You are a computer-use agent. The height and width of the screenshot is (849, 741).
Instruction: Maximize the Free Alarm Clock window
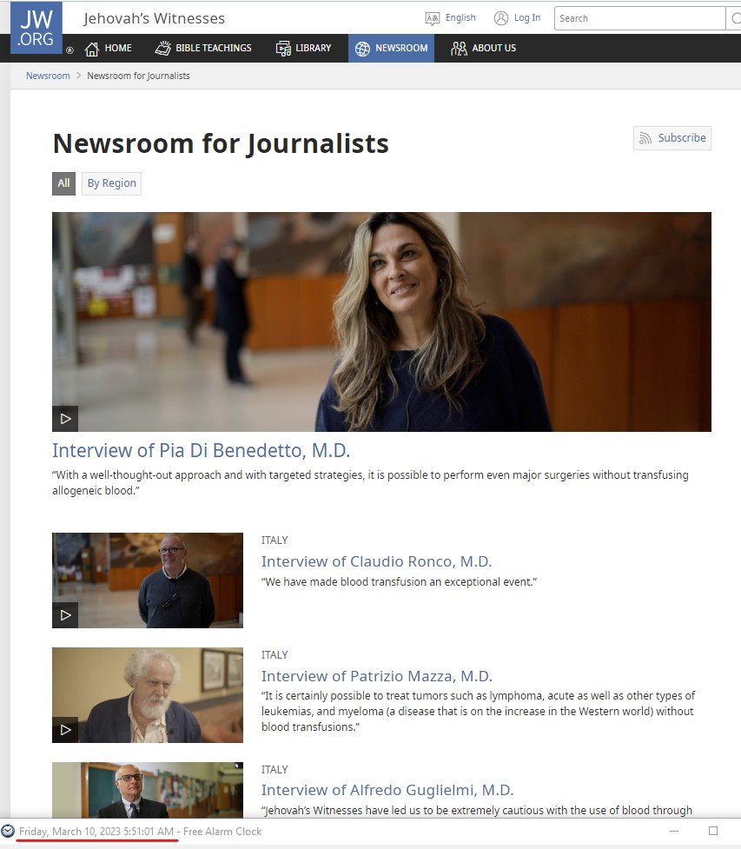pos(713,831)
